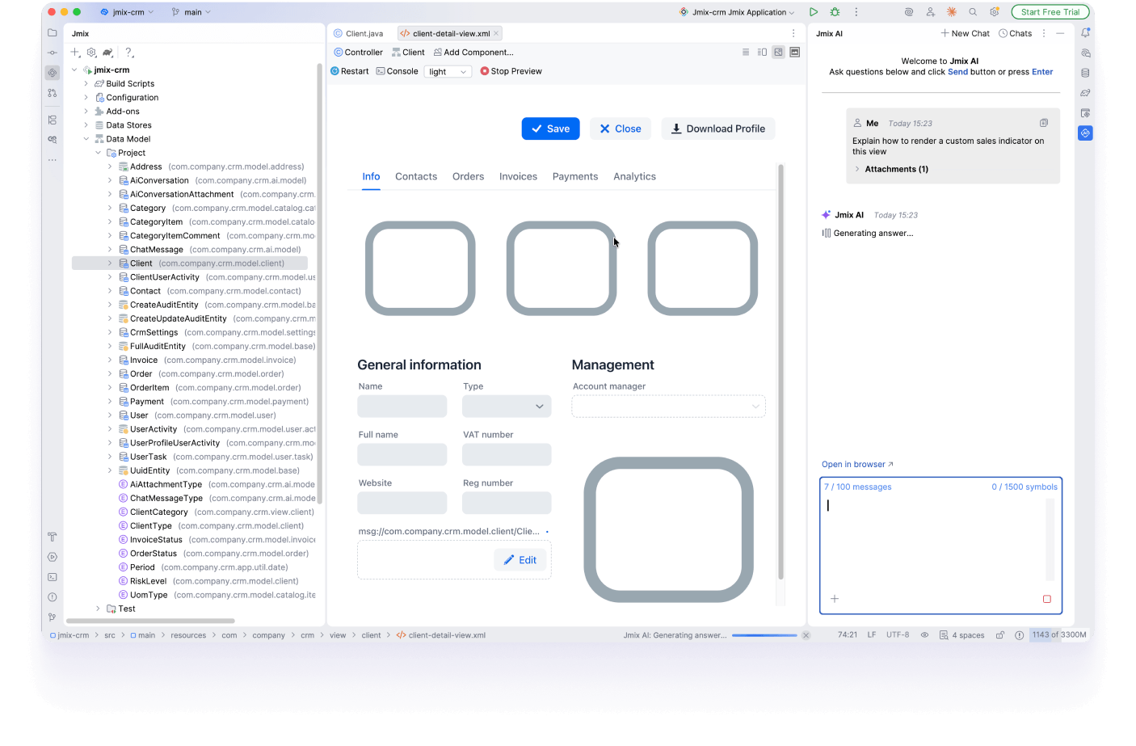
Task: Toggle the rightmost image preview layout button
Action: [x=795, y=52]
